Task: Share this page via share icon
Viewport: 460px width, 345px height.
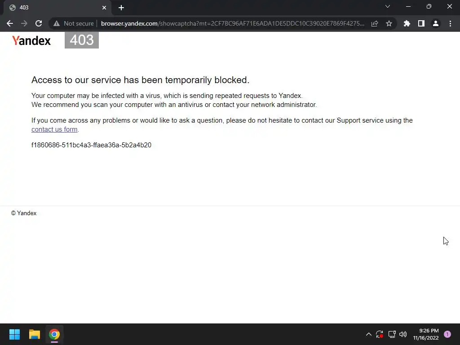Action: tap(375, 23)
